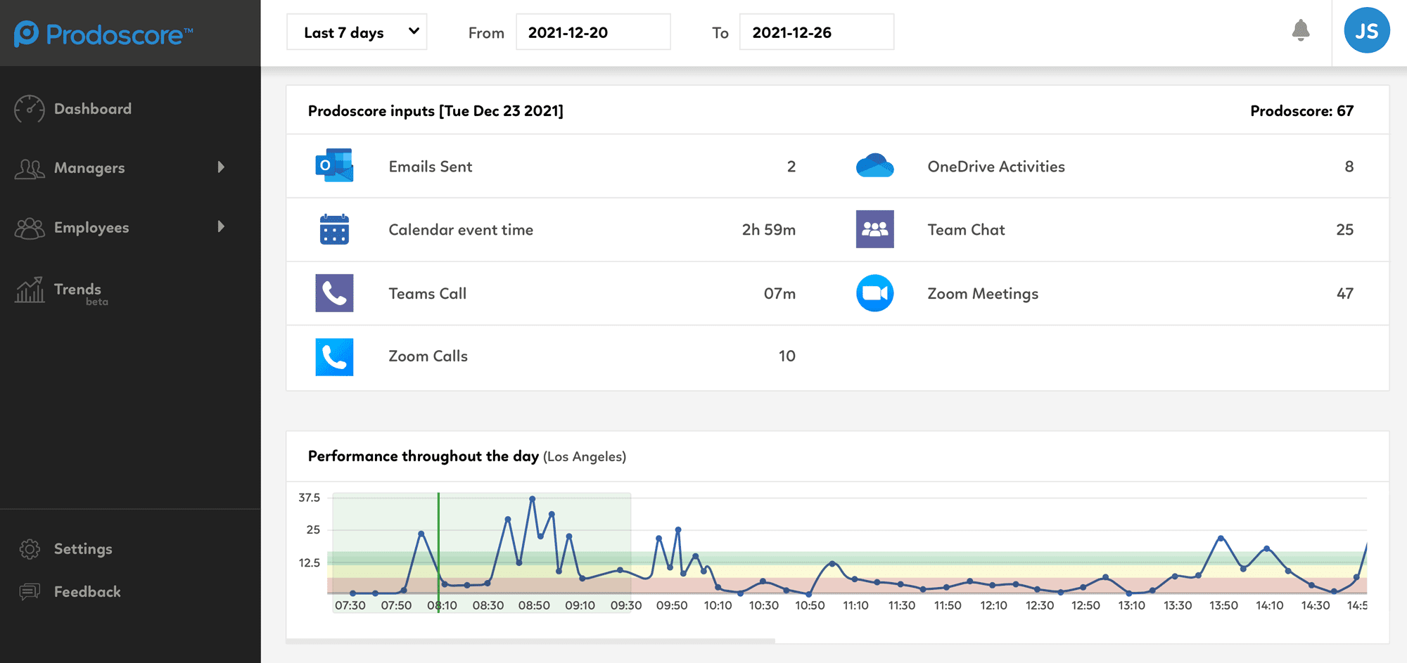The height and width of the screenshot is (663, 1407).
Task: Click the Settings gear icon
Action: [30, 549]
